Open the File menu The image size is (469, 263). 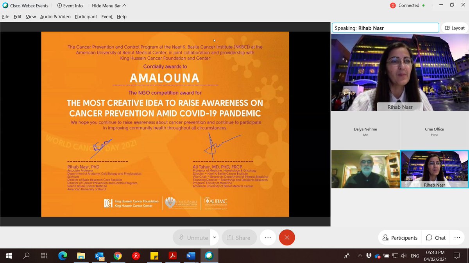tap(5, 17)
